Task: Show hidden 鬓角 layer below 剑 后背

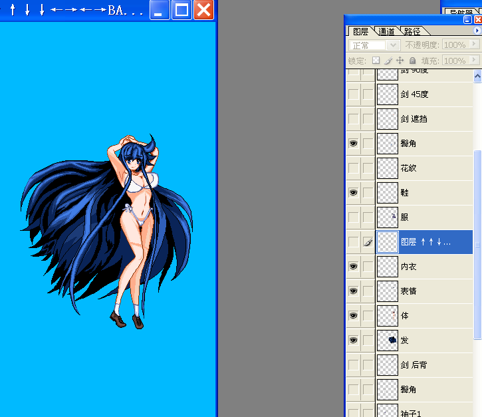Action: pyautogui.click(x=354, y=390)
